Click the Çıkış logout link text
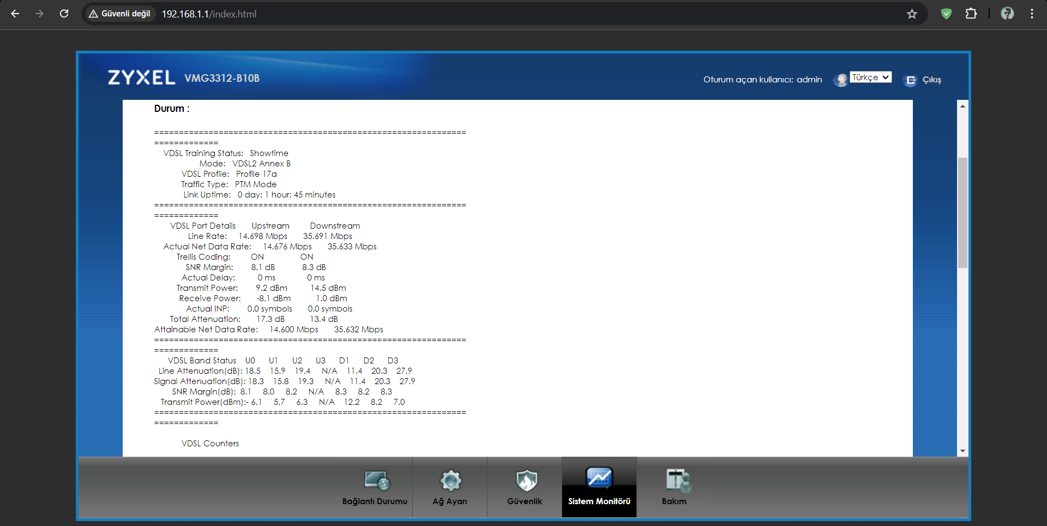Screen dimensions: 1047x526 (x=932, y=80)
